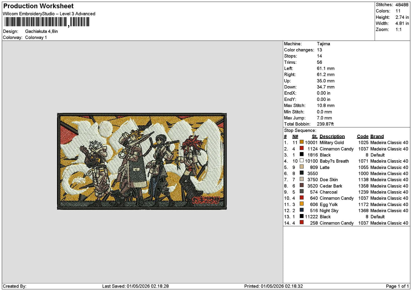Select zoom value '1:1'
The height and width of the screenshot is (291, 412).
tap(398, 30)
